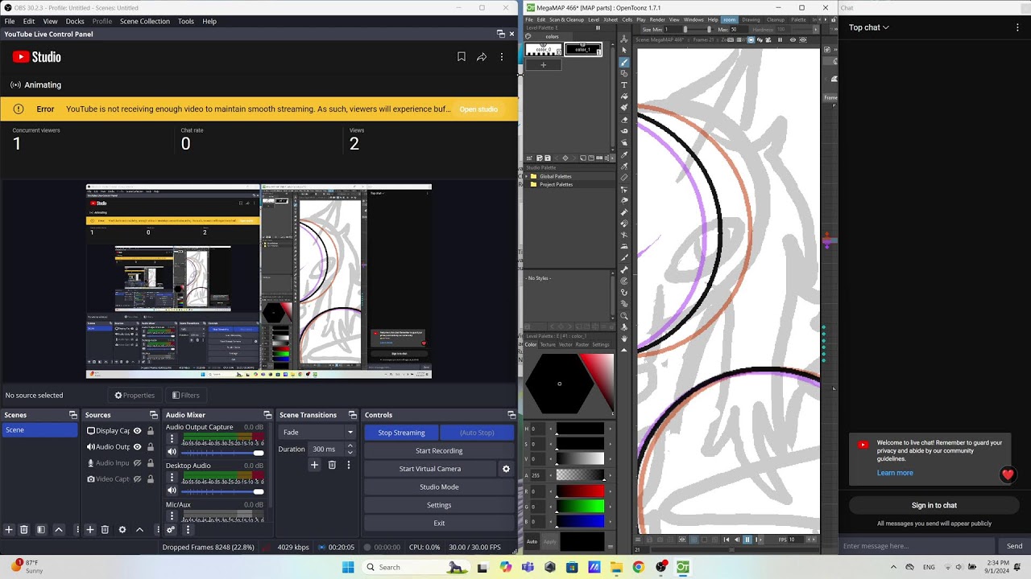Click Sign in to chat button

934,506
